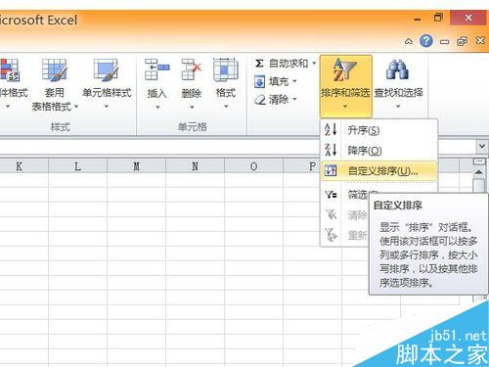Click Format as Table (套用表格格式) icon

[x=54, y=69]
